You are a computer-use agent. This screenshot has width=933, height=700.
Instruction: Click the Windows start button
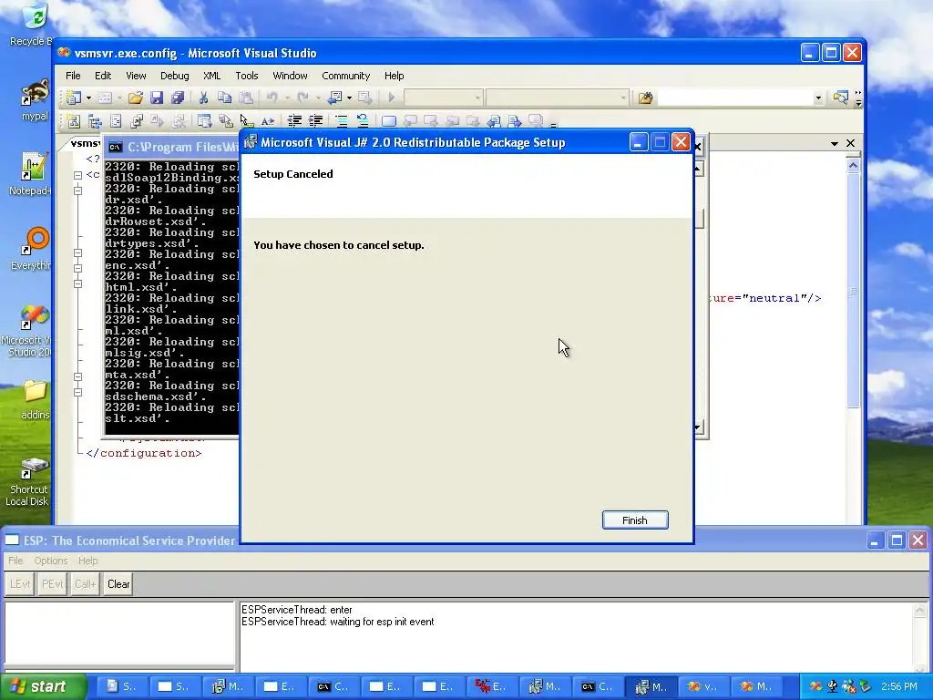pyautogui.click(x=43, y=686)
